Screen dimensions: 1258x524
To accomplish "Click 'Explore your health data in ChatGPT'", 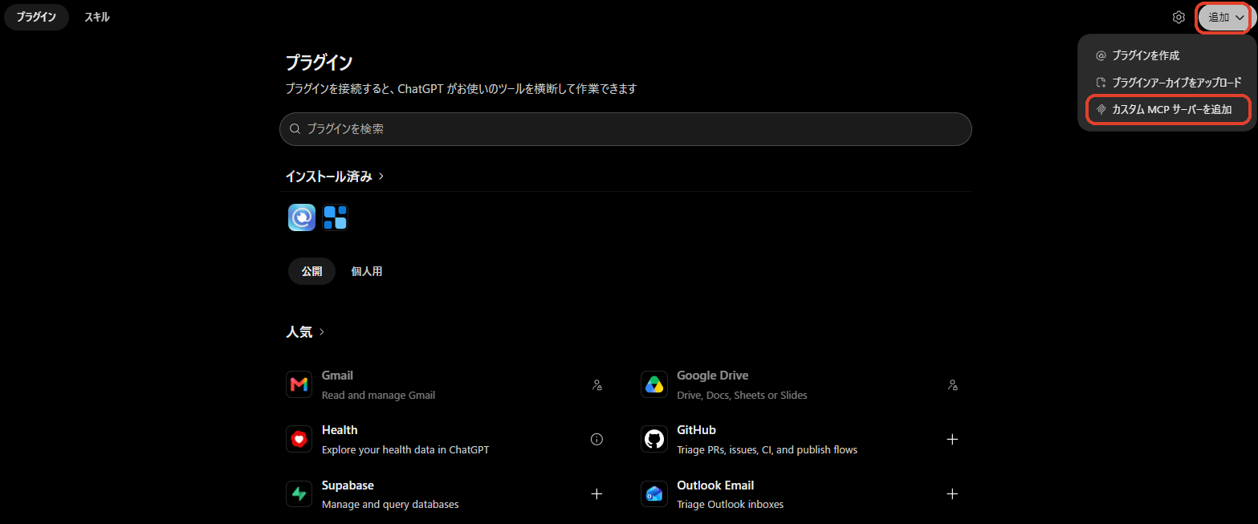I will 405,449.
